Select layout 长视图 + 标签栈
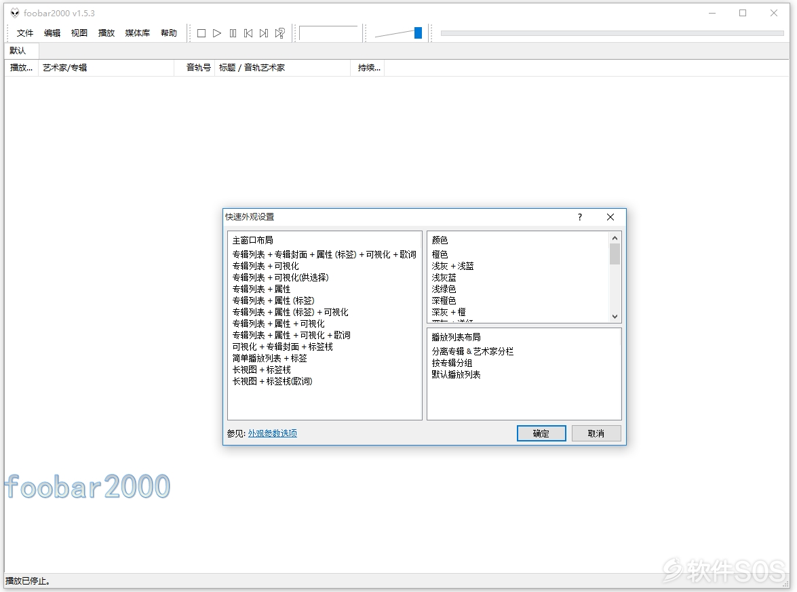The image size is (797, 592). [x=261, y=370]
